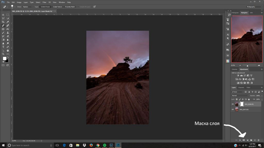Click the Add layer mask icon
This screenshot has width=264, height=148.
(244, 140)
